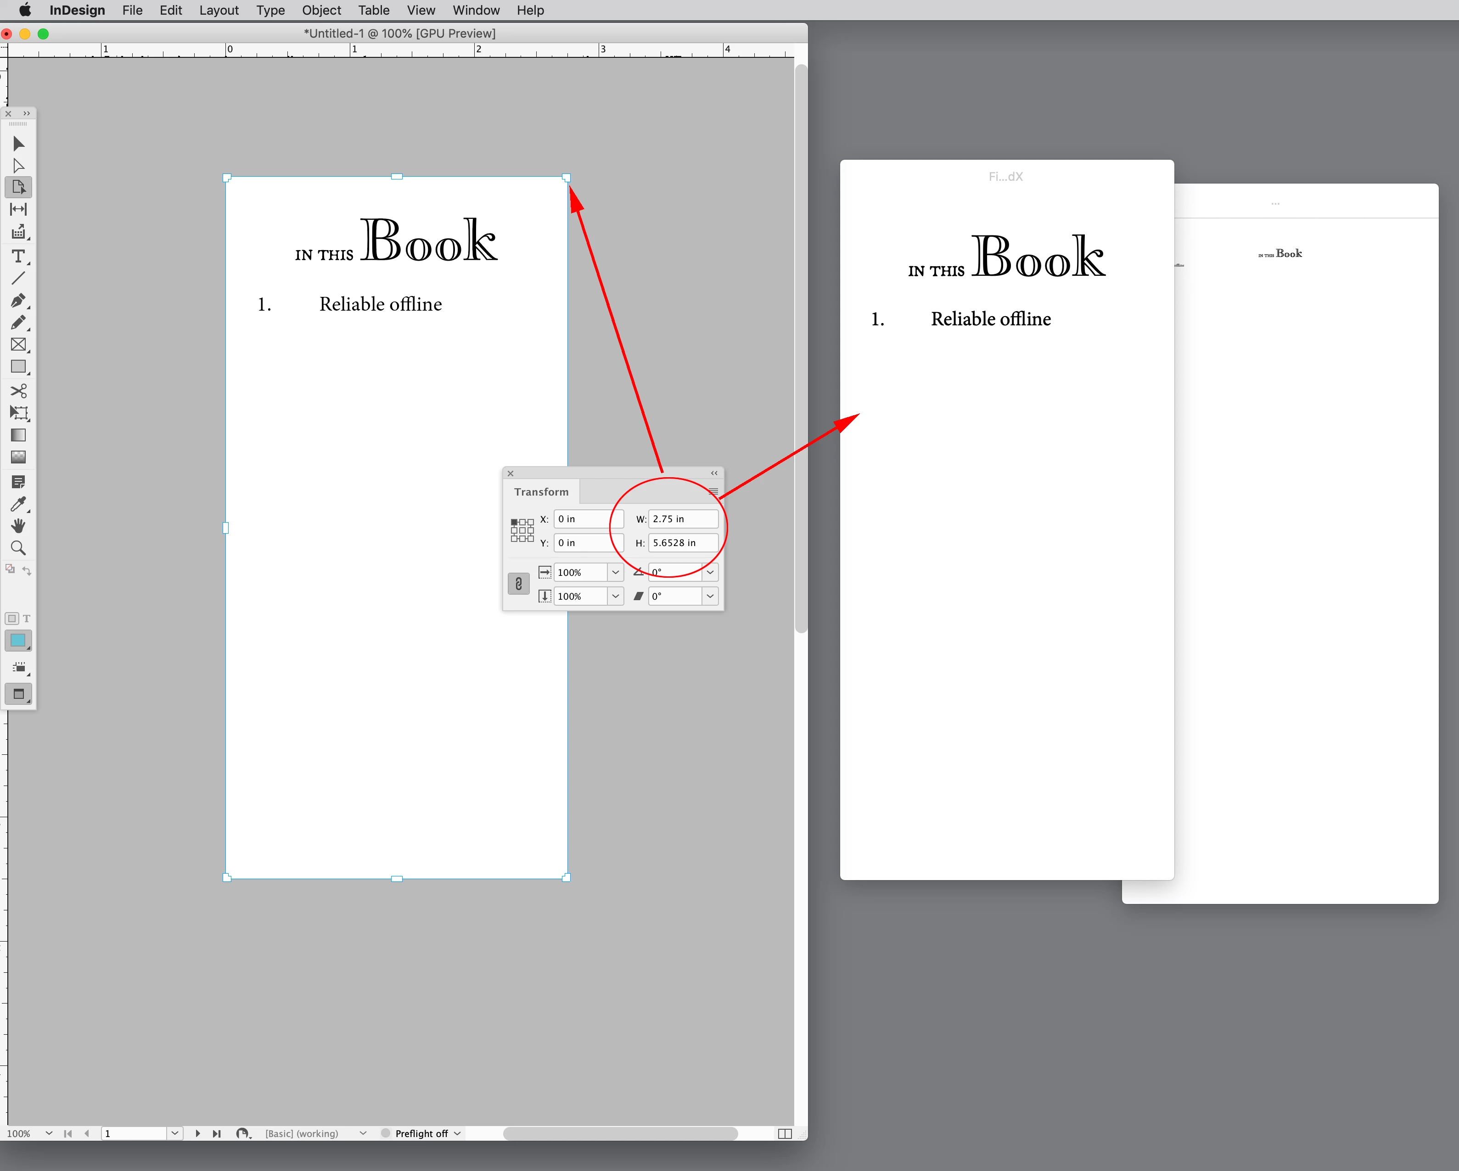The image size is (1459, 1171).
Task: Toggle formatting affects text button
Action: pos(27,619)
